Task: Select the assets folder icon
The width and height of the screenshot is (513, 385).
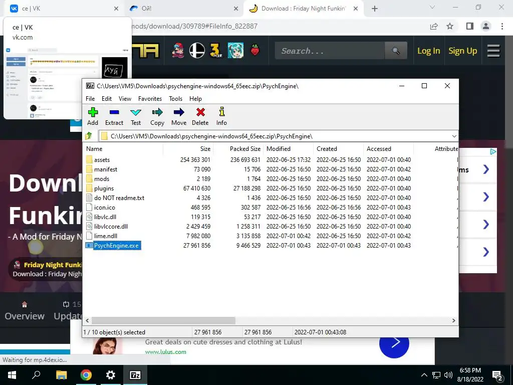Action: (89, 160)
